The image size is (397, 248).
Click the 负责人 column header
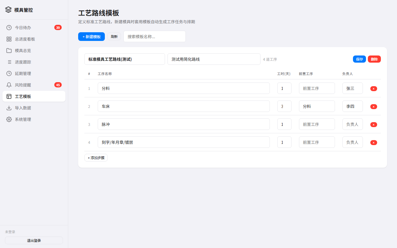348,74
